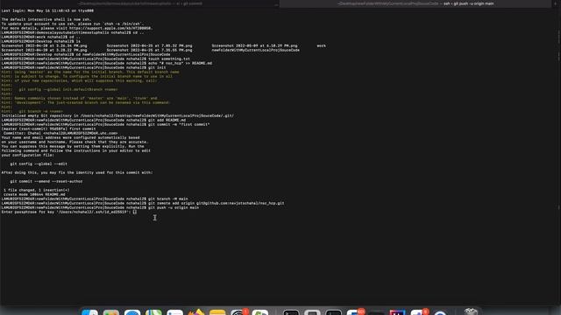Screen dimensions: 561x315
Task: Open the Terminal icon in the Dock
Action: (291, 313)
